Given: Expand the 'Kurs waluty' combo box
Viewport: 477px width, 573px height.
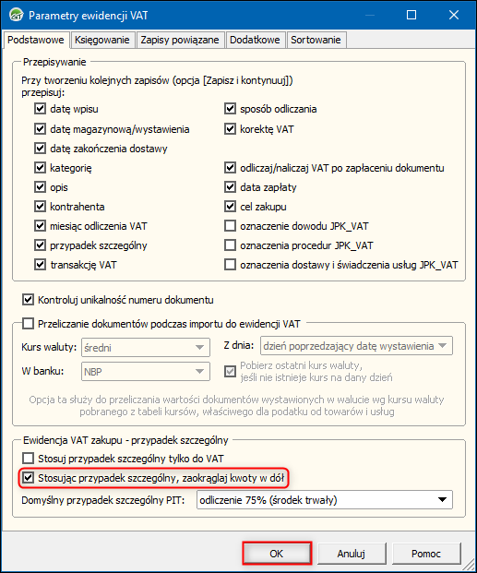Looking at the screenshot, I should coord(146,348).
